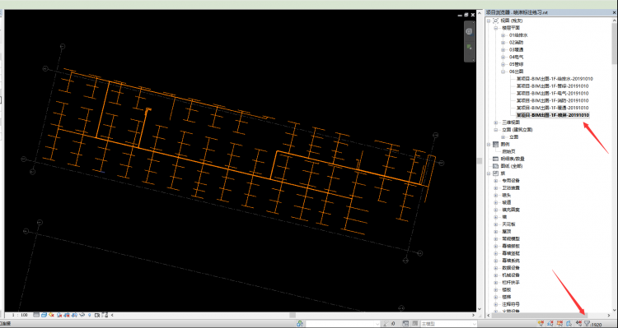The height and width of the screenshot is (328, 618).
Task: Click Temporary Hide/Isolate glasses icon
Action: pyautogui.click(x=82, y=315)
